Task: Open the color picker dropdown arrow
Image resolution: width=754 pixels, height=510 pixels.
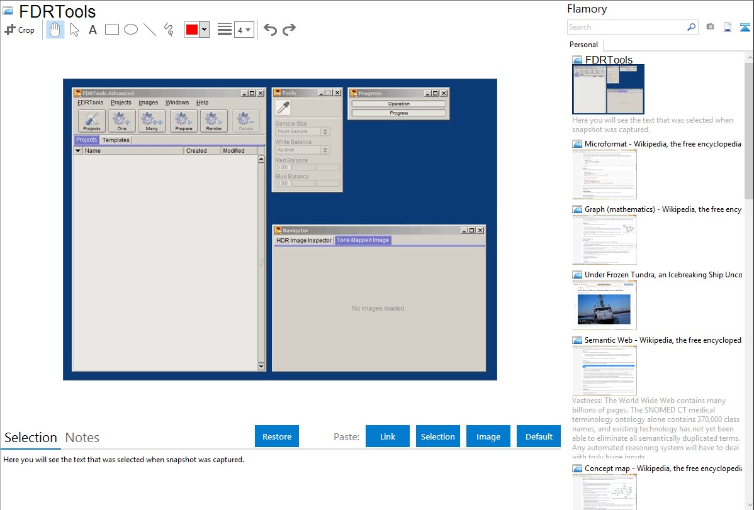Action: (x=204, y=30)
